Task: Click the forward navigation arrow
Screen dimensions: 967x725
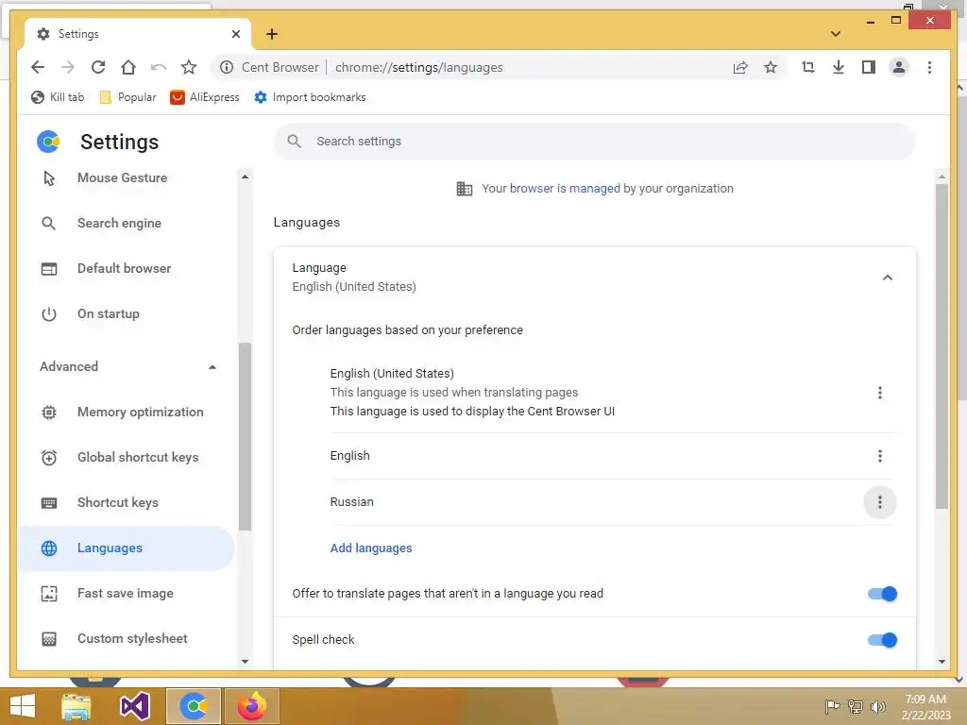Action: (x=68, y=67)
